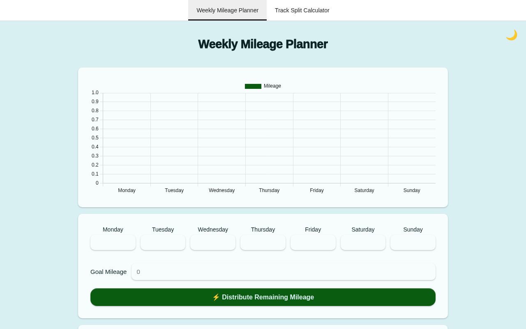526x329 pixels.
Task: Click the Tuesday mileage input box
Action: pyautogui.click(x=163, y=242)
